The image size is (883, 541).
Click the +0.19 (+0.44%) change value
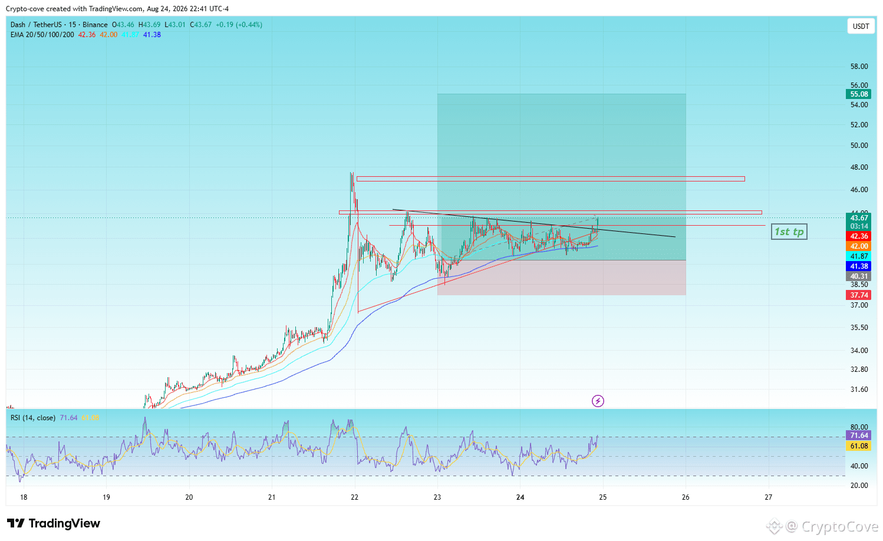pos(239,25)
